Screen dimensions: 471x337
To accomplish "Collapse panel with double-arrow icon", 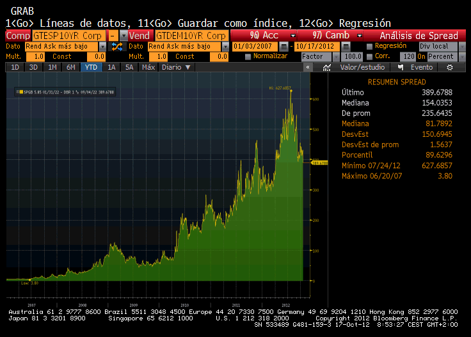I will point(308,67).
